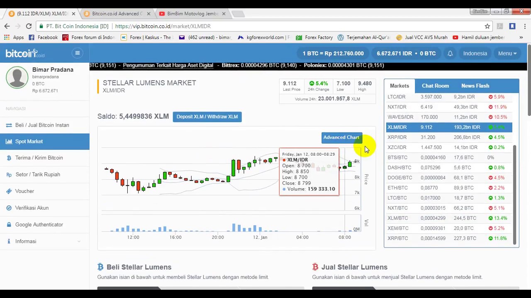This screenshot has width=531, height=298.
Task: Click the bitcoin.co.id logo
Action: tap(25, 53)
